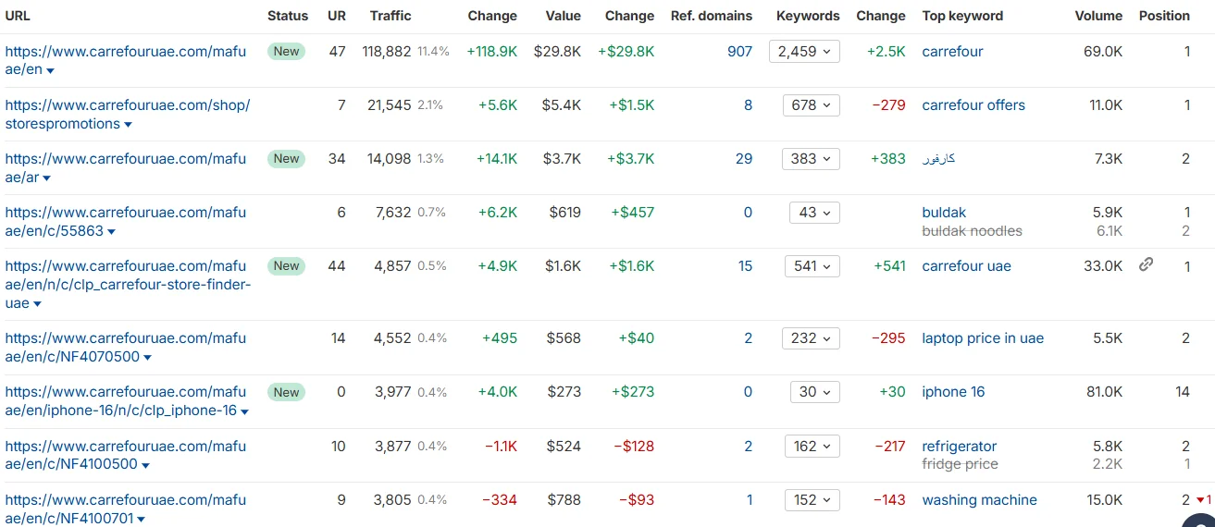This screenshot has height=527, width=1215.
Task: Open the 43 keywords dropdown
Action: [x=814, y=213]
